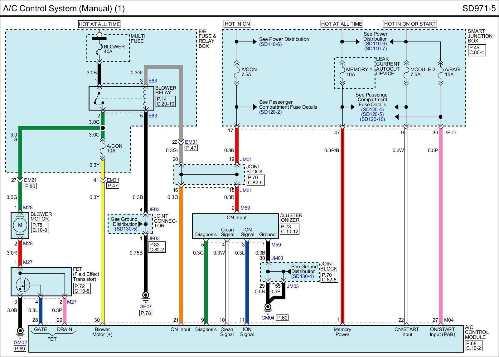499x357 pixels.
Task: Select the A/BAG 15A fuse symbol
Action: pyautogui.click(x=440, y=72)
